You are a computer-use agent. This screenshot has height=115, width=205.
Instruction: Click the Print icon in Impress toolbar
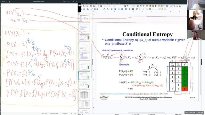click(101, 6)
